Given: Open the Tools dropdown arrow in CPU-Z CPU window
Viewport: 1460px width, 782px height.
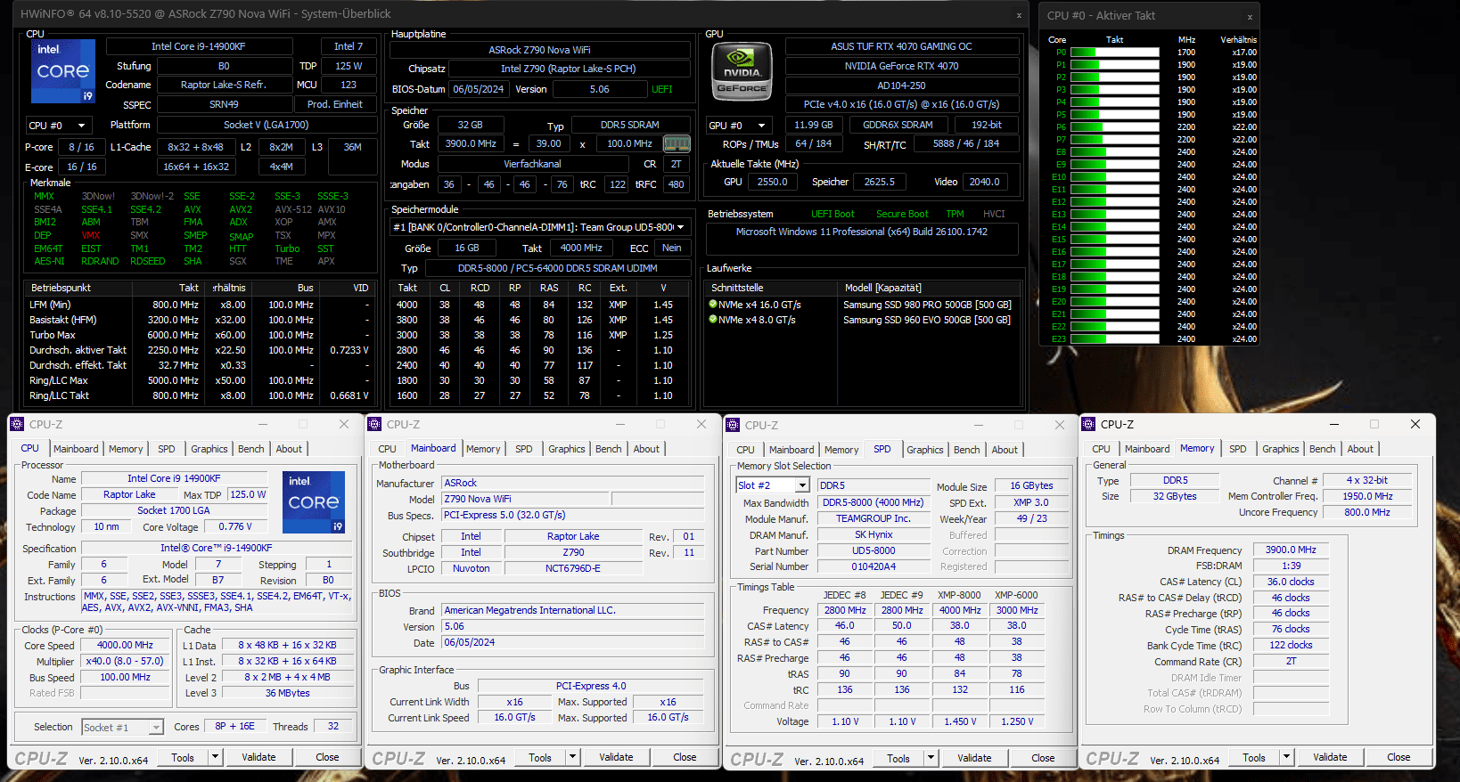Looking at the screenshot, I should (x=215, y=757).
